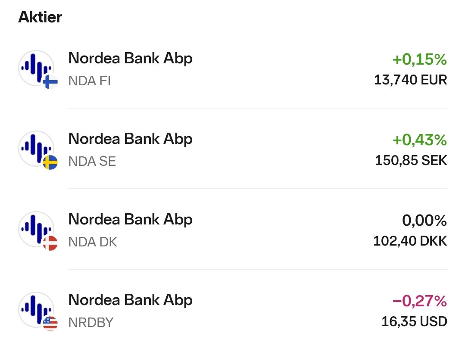Click Nordea logo icon for NRDBY
This screenshot has height=355, width=465.
click(35, 309)
